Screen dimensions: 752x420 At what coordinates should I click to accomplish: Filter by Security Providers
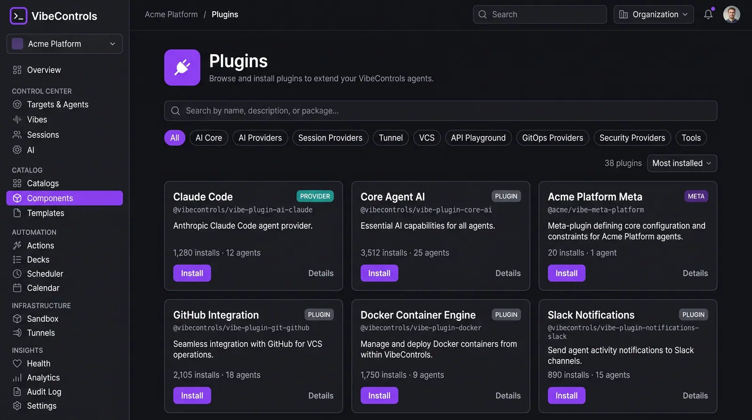(x=632, y=138)
